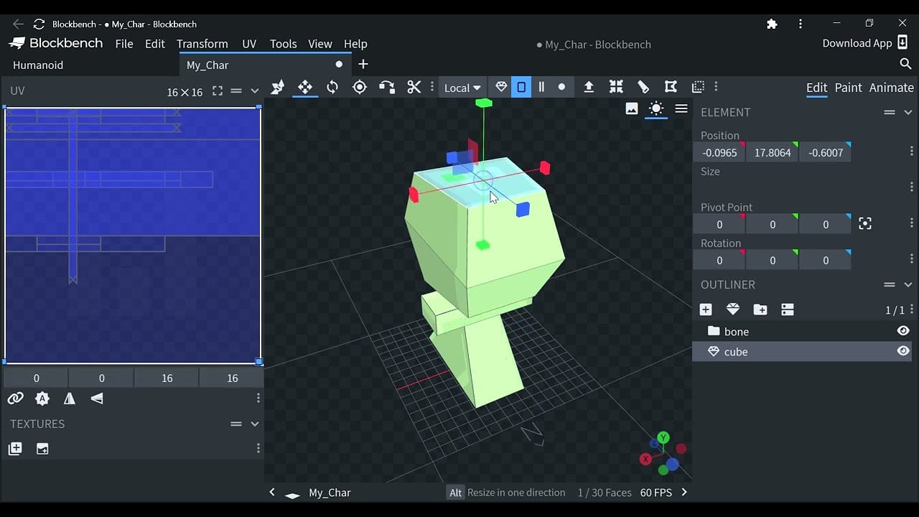Open the Transform menu
The image size is (919, 517).
202,44
